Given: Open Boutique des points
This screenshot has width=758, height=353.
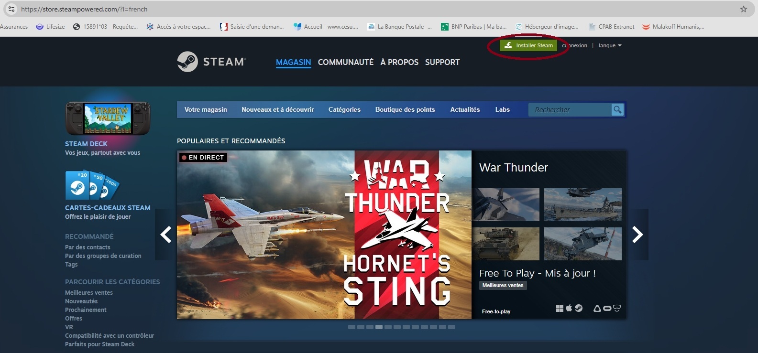Looking at the screenshot, I should 405,109.
